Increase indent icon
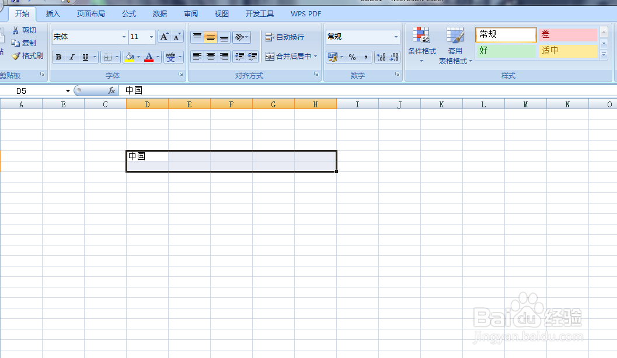 tap(252, 57)
